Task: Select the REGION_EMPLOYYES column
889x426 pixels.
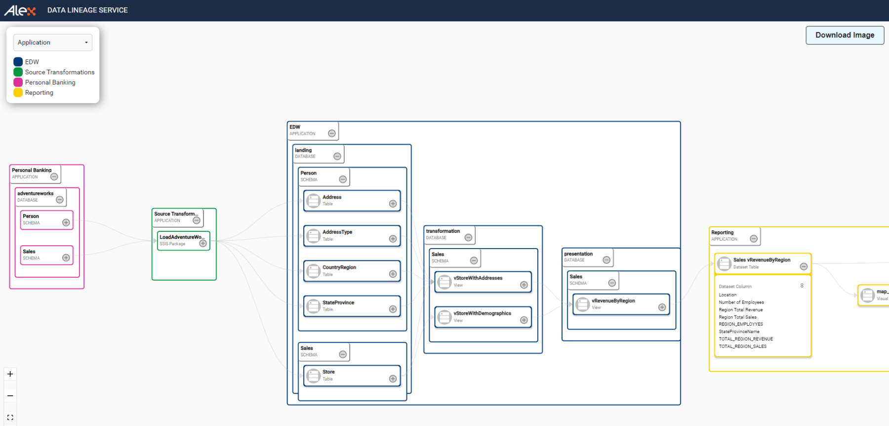Action: click(741, 324)
